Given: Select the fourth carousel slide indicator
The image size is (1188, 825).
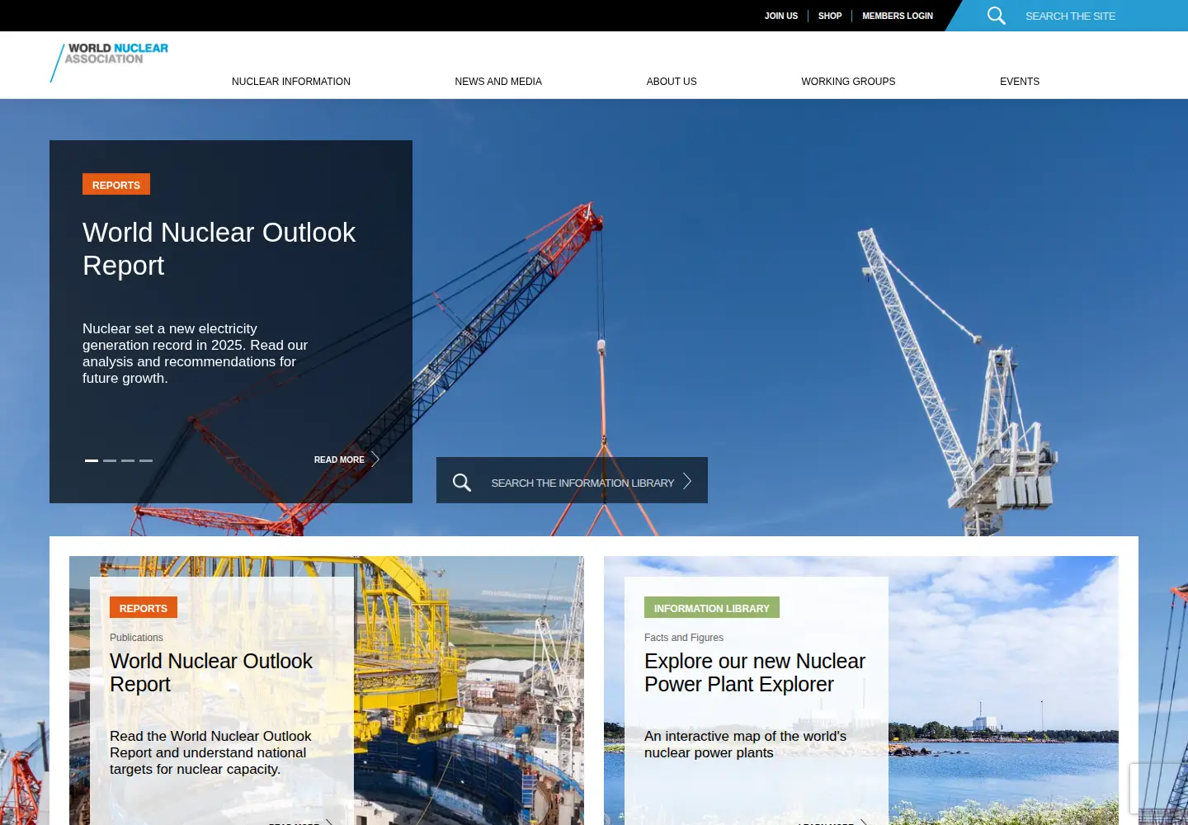Looking at the screenshot, I should coord(146,460).
